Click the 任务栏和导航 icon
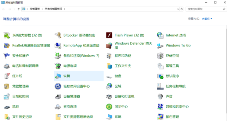Image resolution: width=227 pixels, height=121 pixels. pos(160,86)
